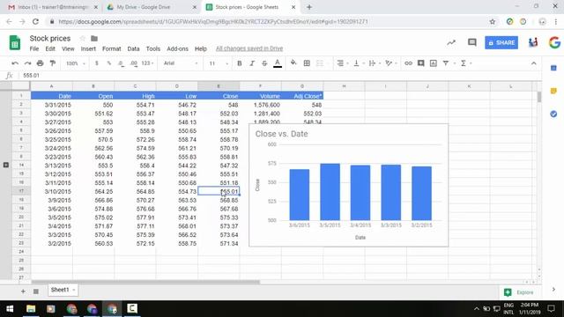Click the Windows Start button
Screen dimensions: 564x317
pos(10,309)
